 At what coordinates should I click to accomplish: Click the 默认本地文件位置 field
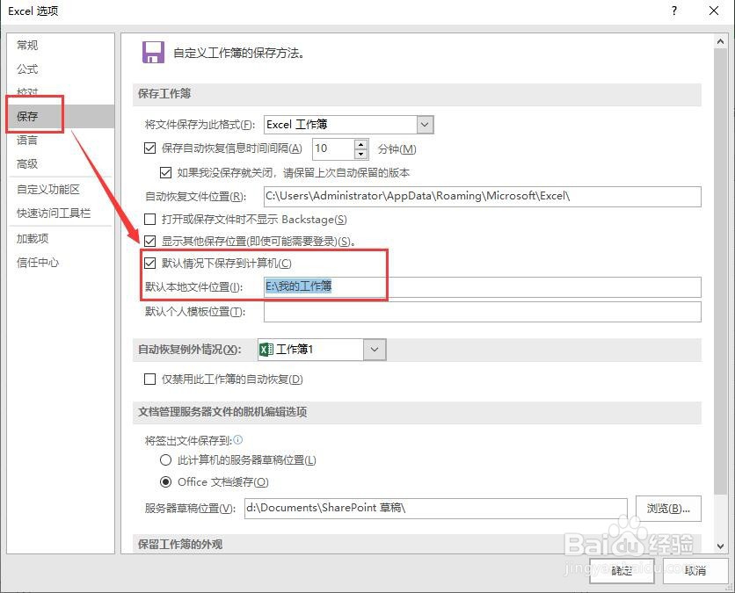[x=483, y=286]
